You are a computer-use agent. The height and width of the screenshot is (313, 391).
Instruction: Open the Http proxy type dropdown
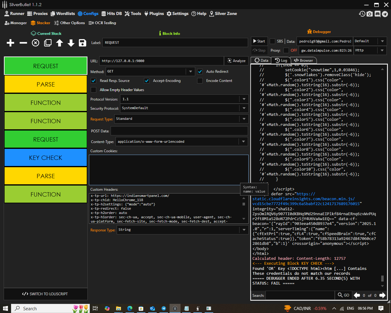click(370, 50)
